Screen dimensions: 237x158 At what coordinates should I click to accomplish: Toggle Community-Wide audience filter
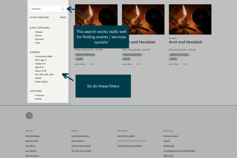(x=31, y=56)
